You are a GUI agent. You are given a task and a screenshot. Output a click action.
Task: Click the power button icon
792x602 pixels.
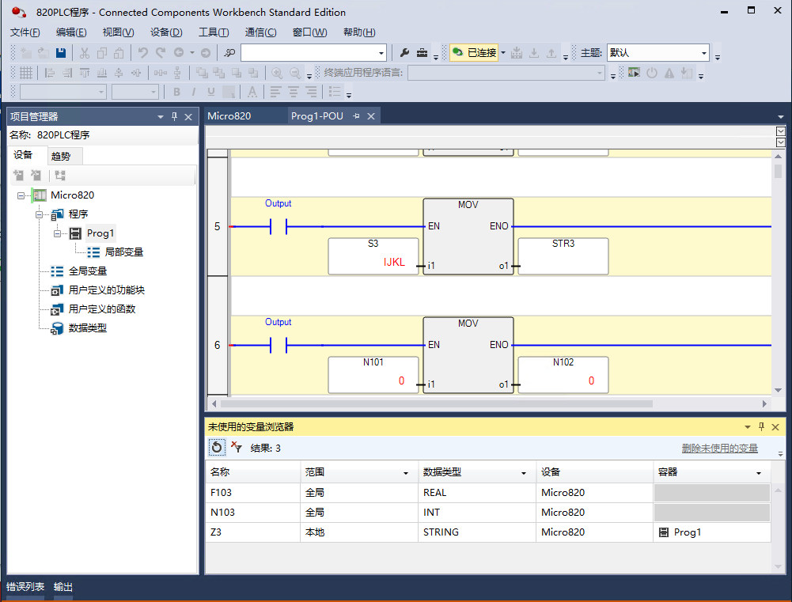pos(652,73)
